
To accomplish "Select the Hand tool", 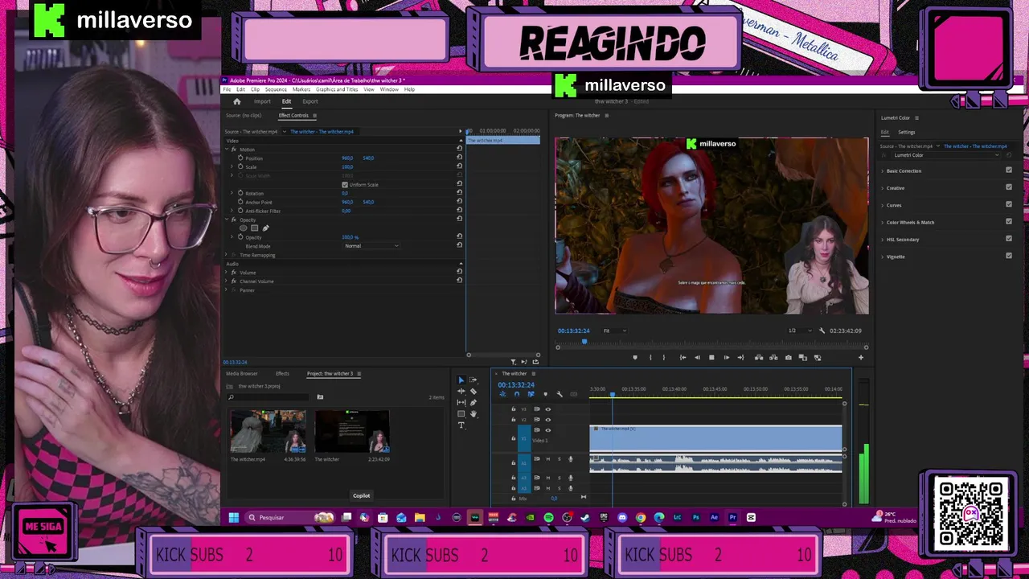I will pyautogui.click(x=474, y=414).
